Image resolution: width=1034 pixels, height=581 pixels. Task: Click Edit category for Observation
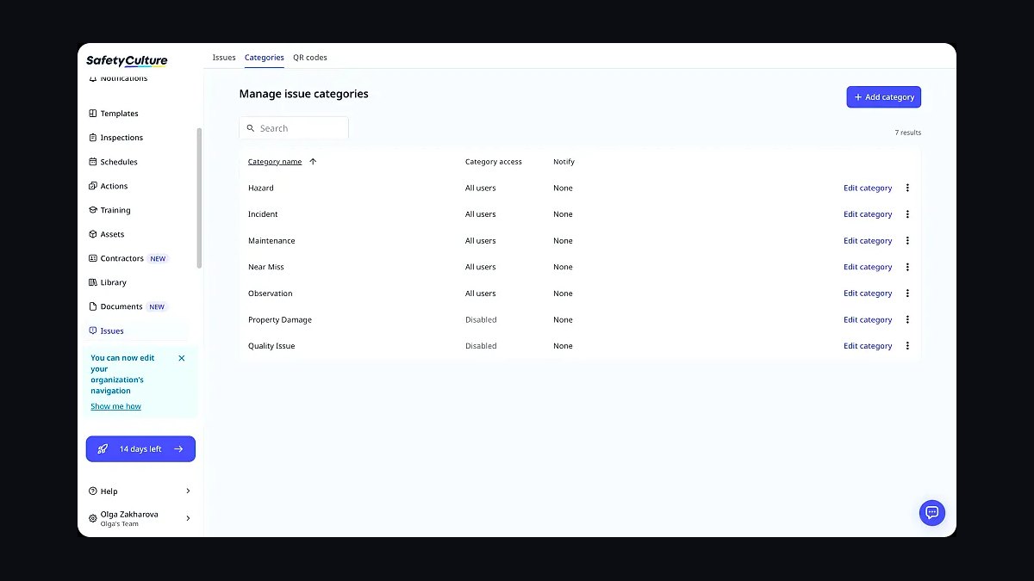pos(868,294)
